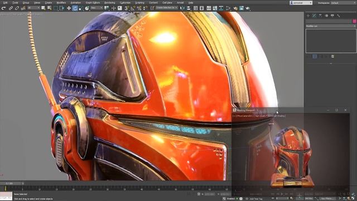Click the Mirror tool icon
Image resolution: width=357 pixels, height=201 pixels.
point(182,8)
